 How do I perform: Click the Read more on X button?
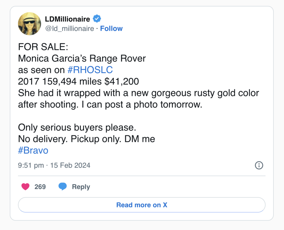[142, 205]
